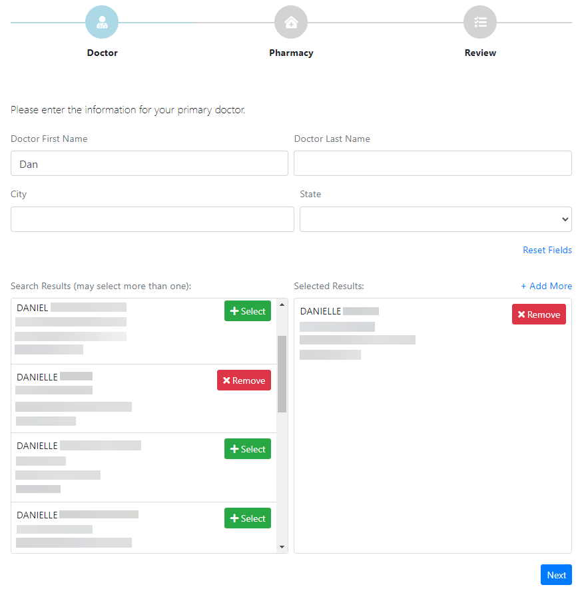The width and height of the screenshot is (584, 589).
Task: Click the + Add More link
Action: pos(546,286)
